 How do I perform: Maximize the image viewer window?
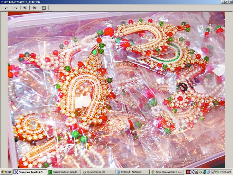(226, 2)
